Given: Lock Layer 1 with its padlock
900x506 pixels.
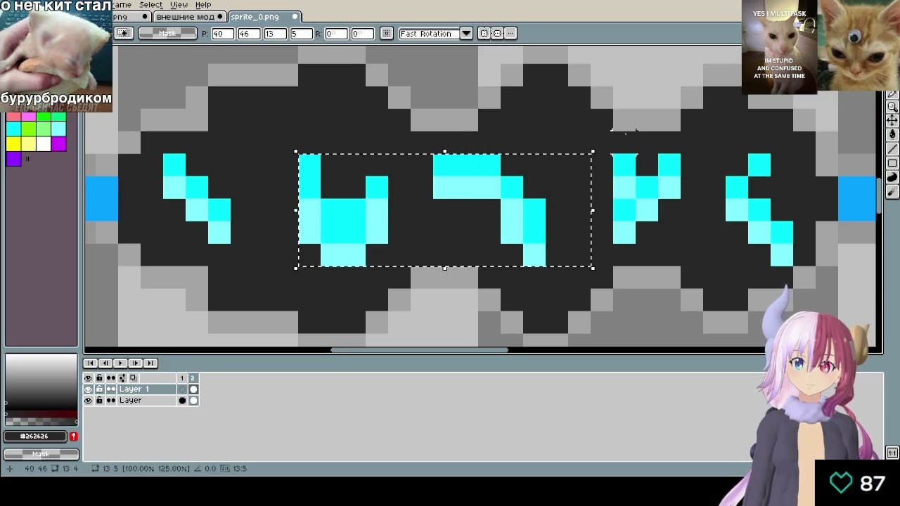Looking at the screenshot, I should point(99,389).
